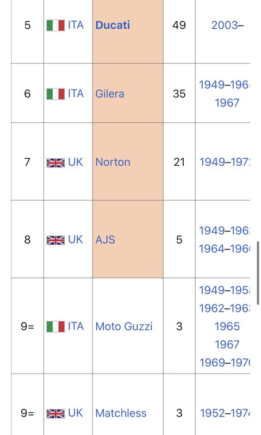Go to the Moto Guzzi page
Screen dimensions: 261x435
coord(124,327)
